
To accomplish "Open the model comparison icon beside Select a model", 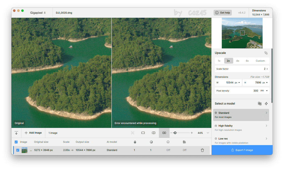I will click(260, 104).
